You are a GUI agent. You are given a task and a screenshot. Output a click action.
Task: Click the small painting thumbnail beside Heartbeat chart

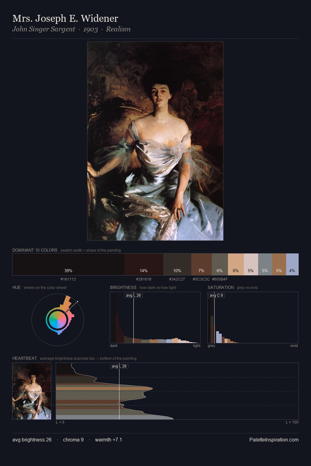[x=32, y=391]
